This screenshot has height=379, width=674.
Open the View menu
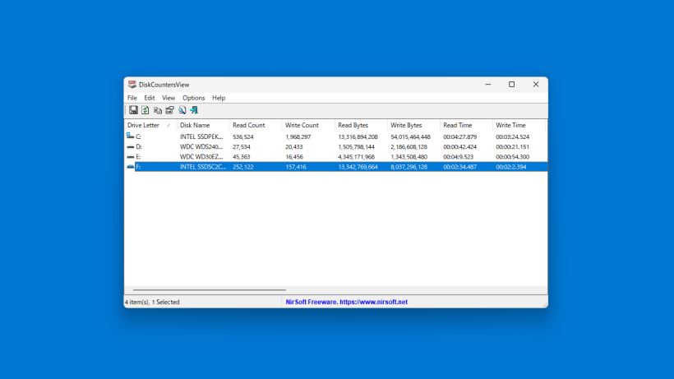168,98
